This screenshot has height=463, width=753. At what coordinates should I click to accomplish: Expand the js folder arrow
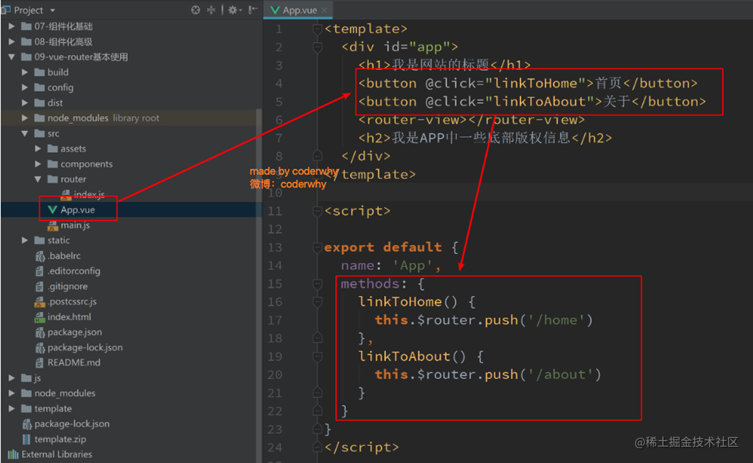(x=12, y=378)
